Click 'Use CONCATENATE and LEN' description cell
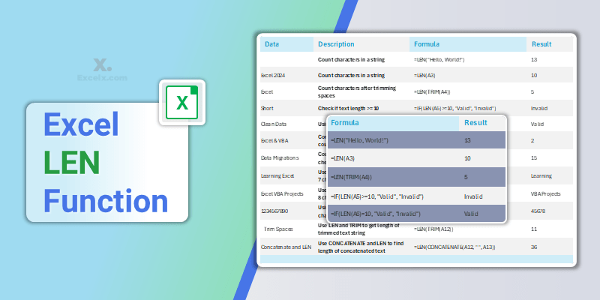Screen dimensions: 600x300 coord(361,247)
